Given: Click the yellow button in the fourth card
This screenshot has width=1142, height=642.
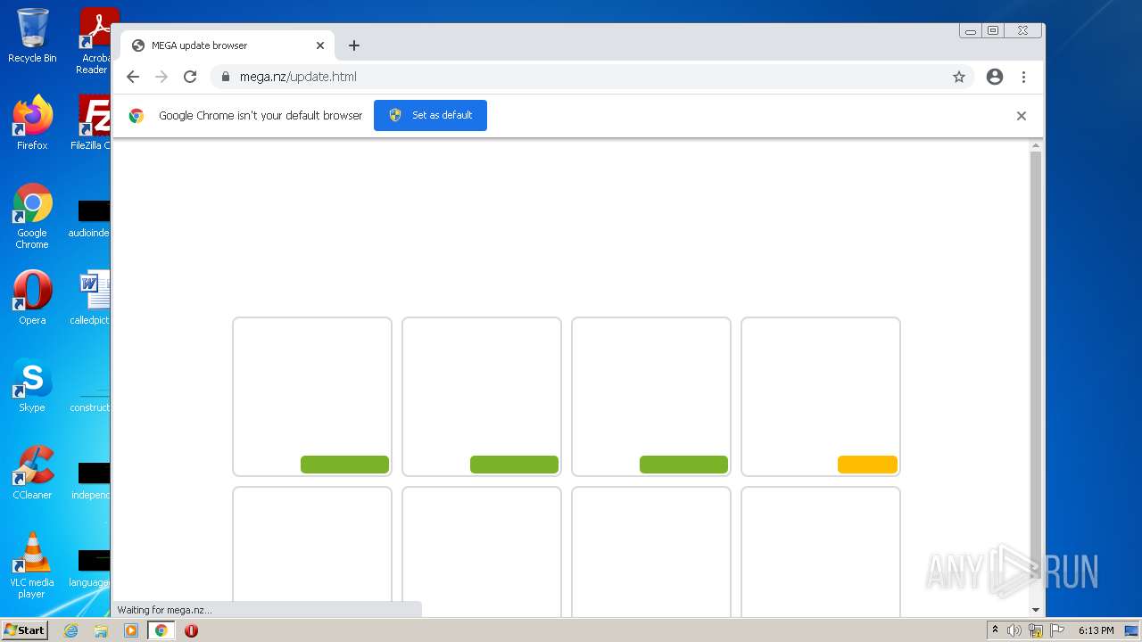Looking at the screenshot, I should point(867,465).
